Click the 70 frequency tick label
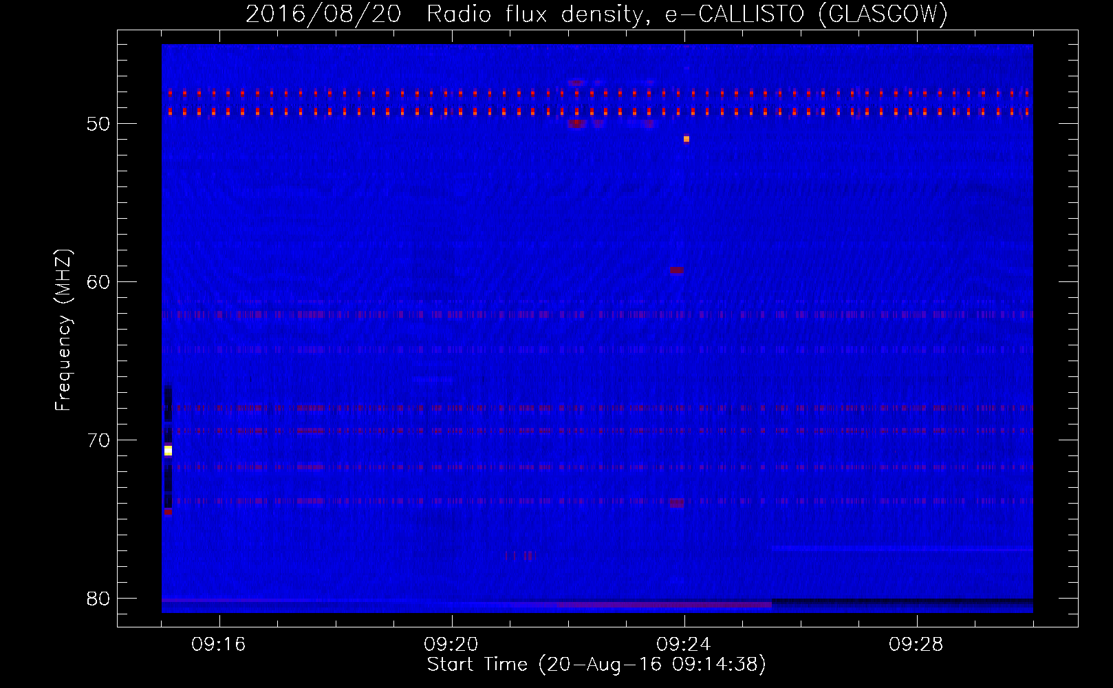This screenshot has width=1113, height=688. (98, 440)
